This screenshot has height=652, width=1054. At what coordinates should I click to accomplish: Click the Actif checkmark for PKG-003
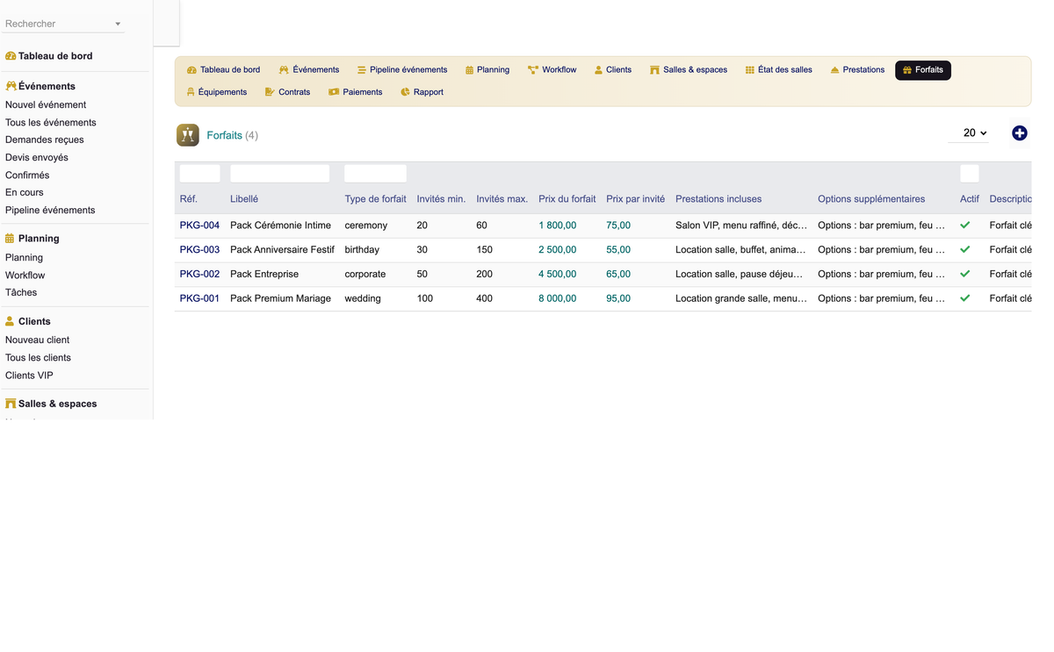[x=965, y=250]
